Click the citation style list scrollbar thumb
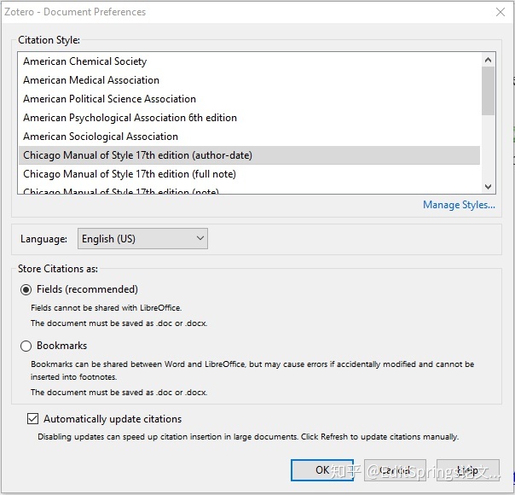515x495 pixels. (488, 90)
